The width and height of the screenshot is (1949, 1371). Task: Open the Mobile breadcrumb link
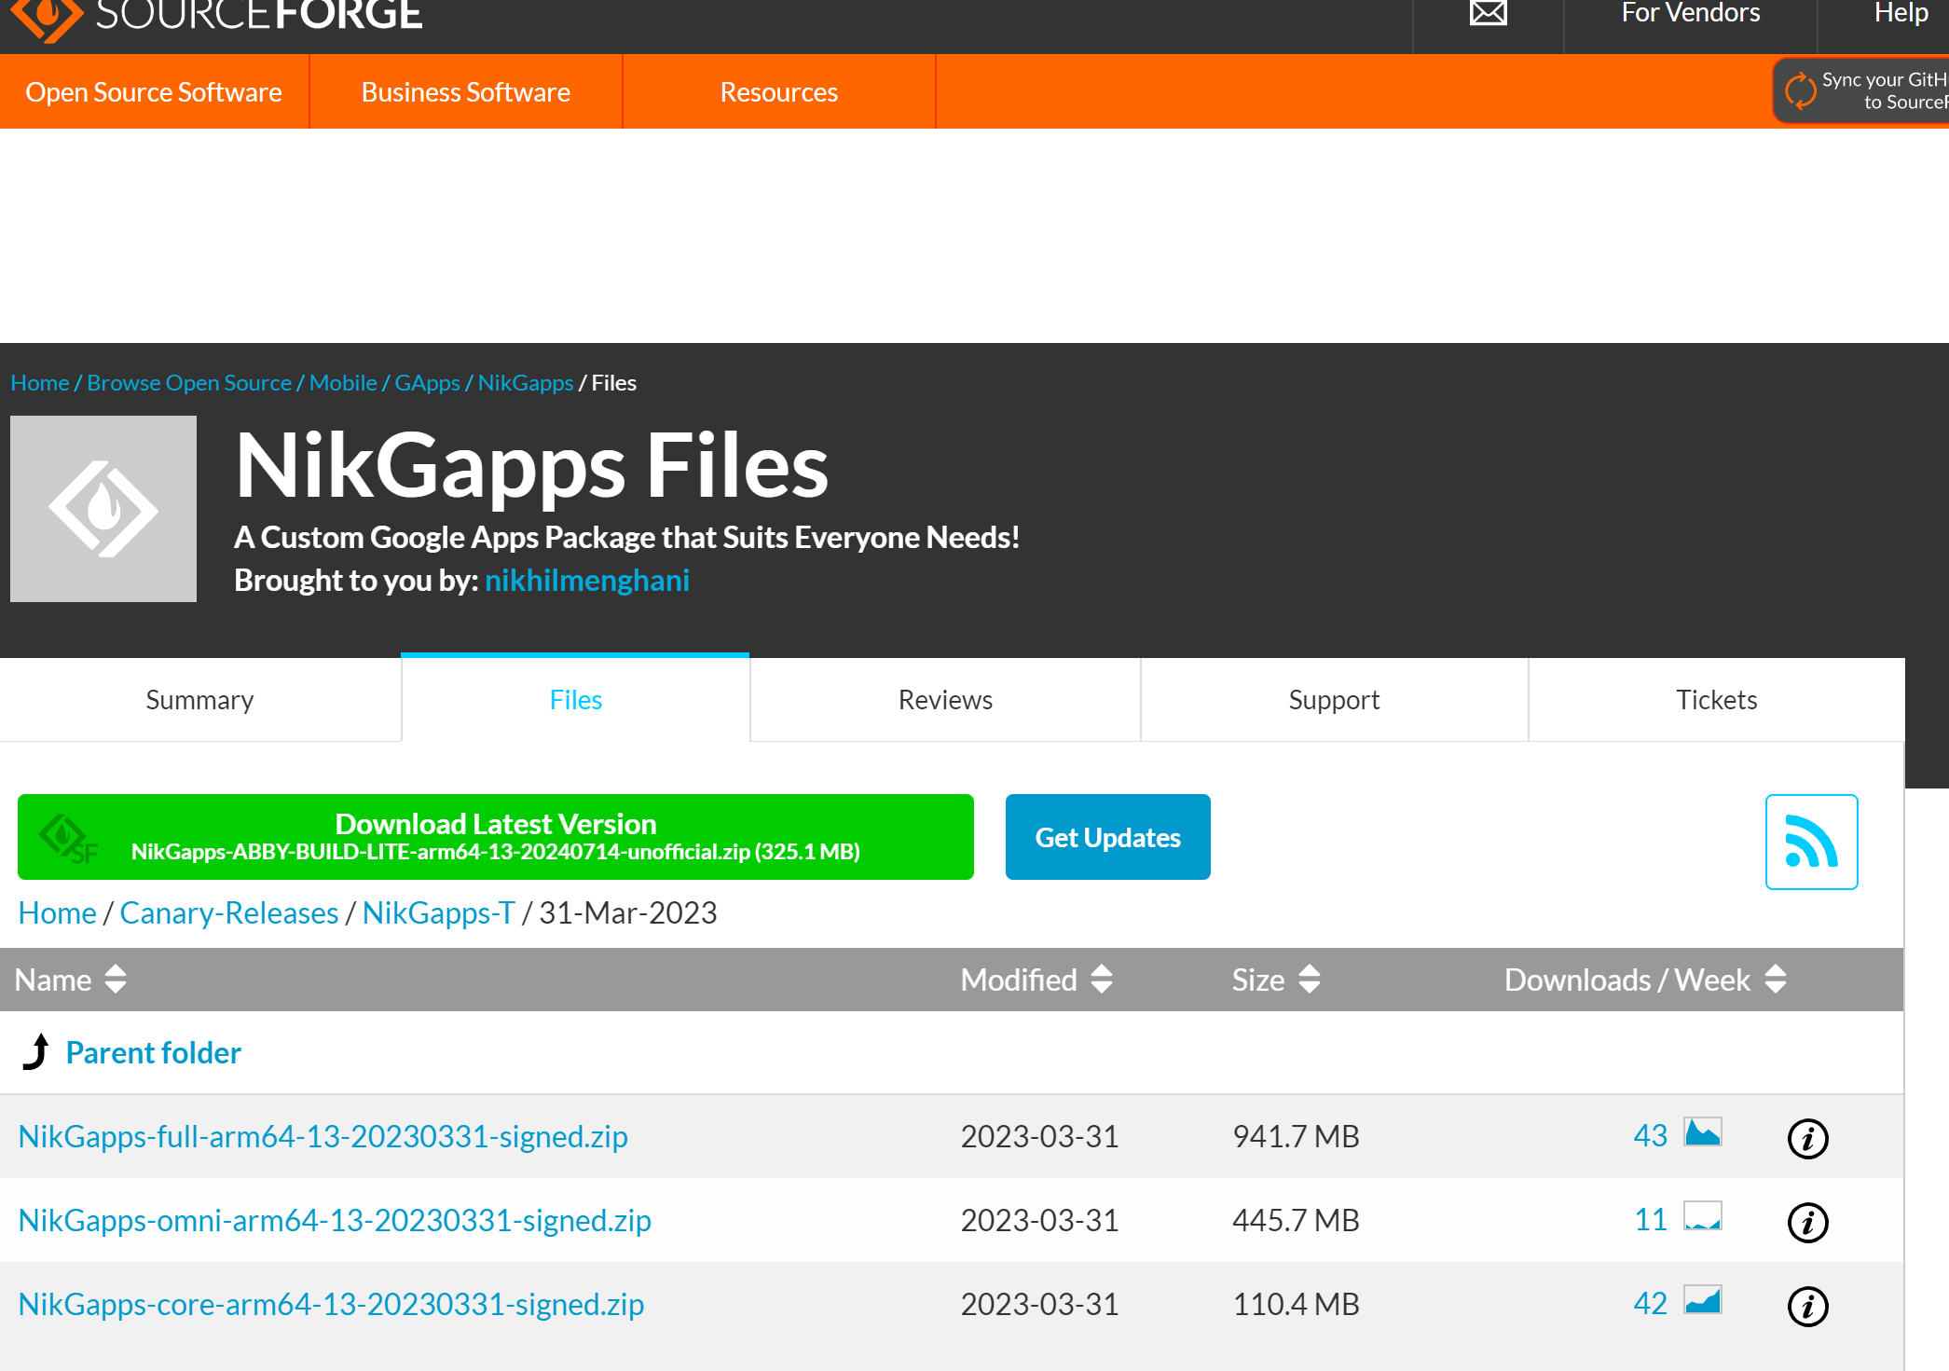[x=343, y=383]
